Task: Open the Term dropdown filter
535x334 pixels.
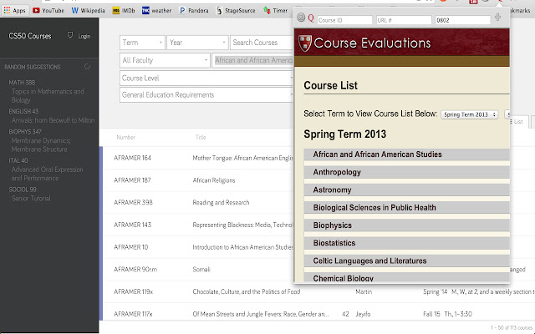Action: [x=142, y=43]
